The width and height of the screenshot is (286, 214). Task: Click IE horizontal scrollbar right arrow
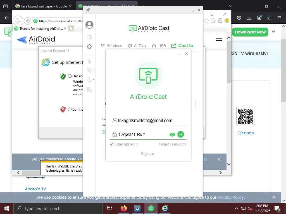[x=220, y=172]
